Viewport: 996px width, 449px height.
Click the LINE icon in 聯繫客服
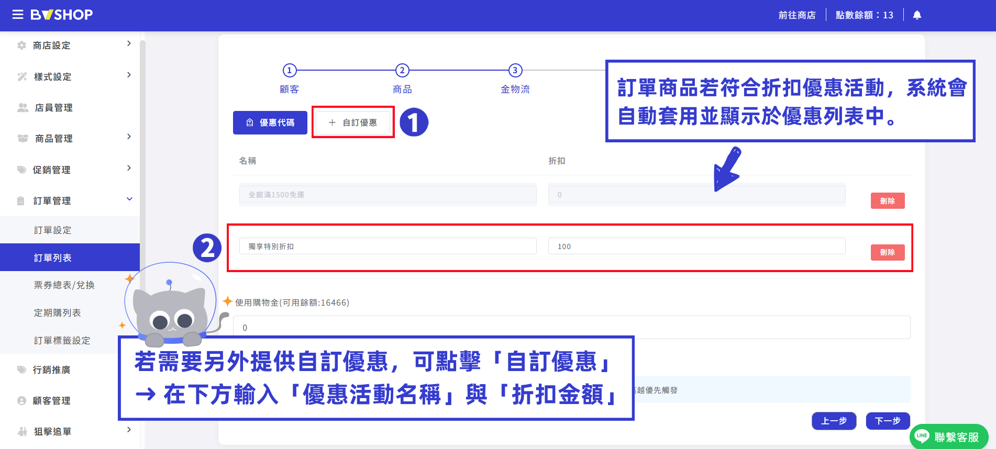(922, 436)
